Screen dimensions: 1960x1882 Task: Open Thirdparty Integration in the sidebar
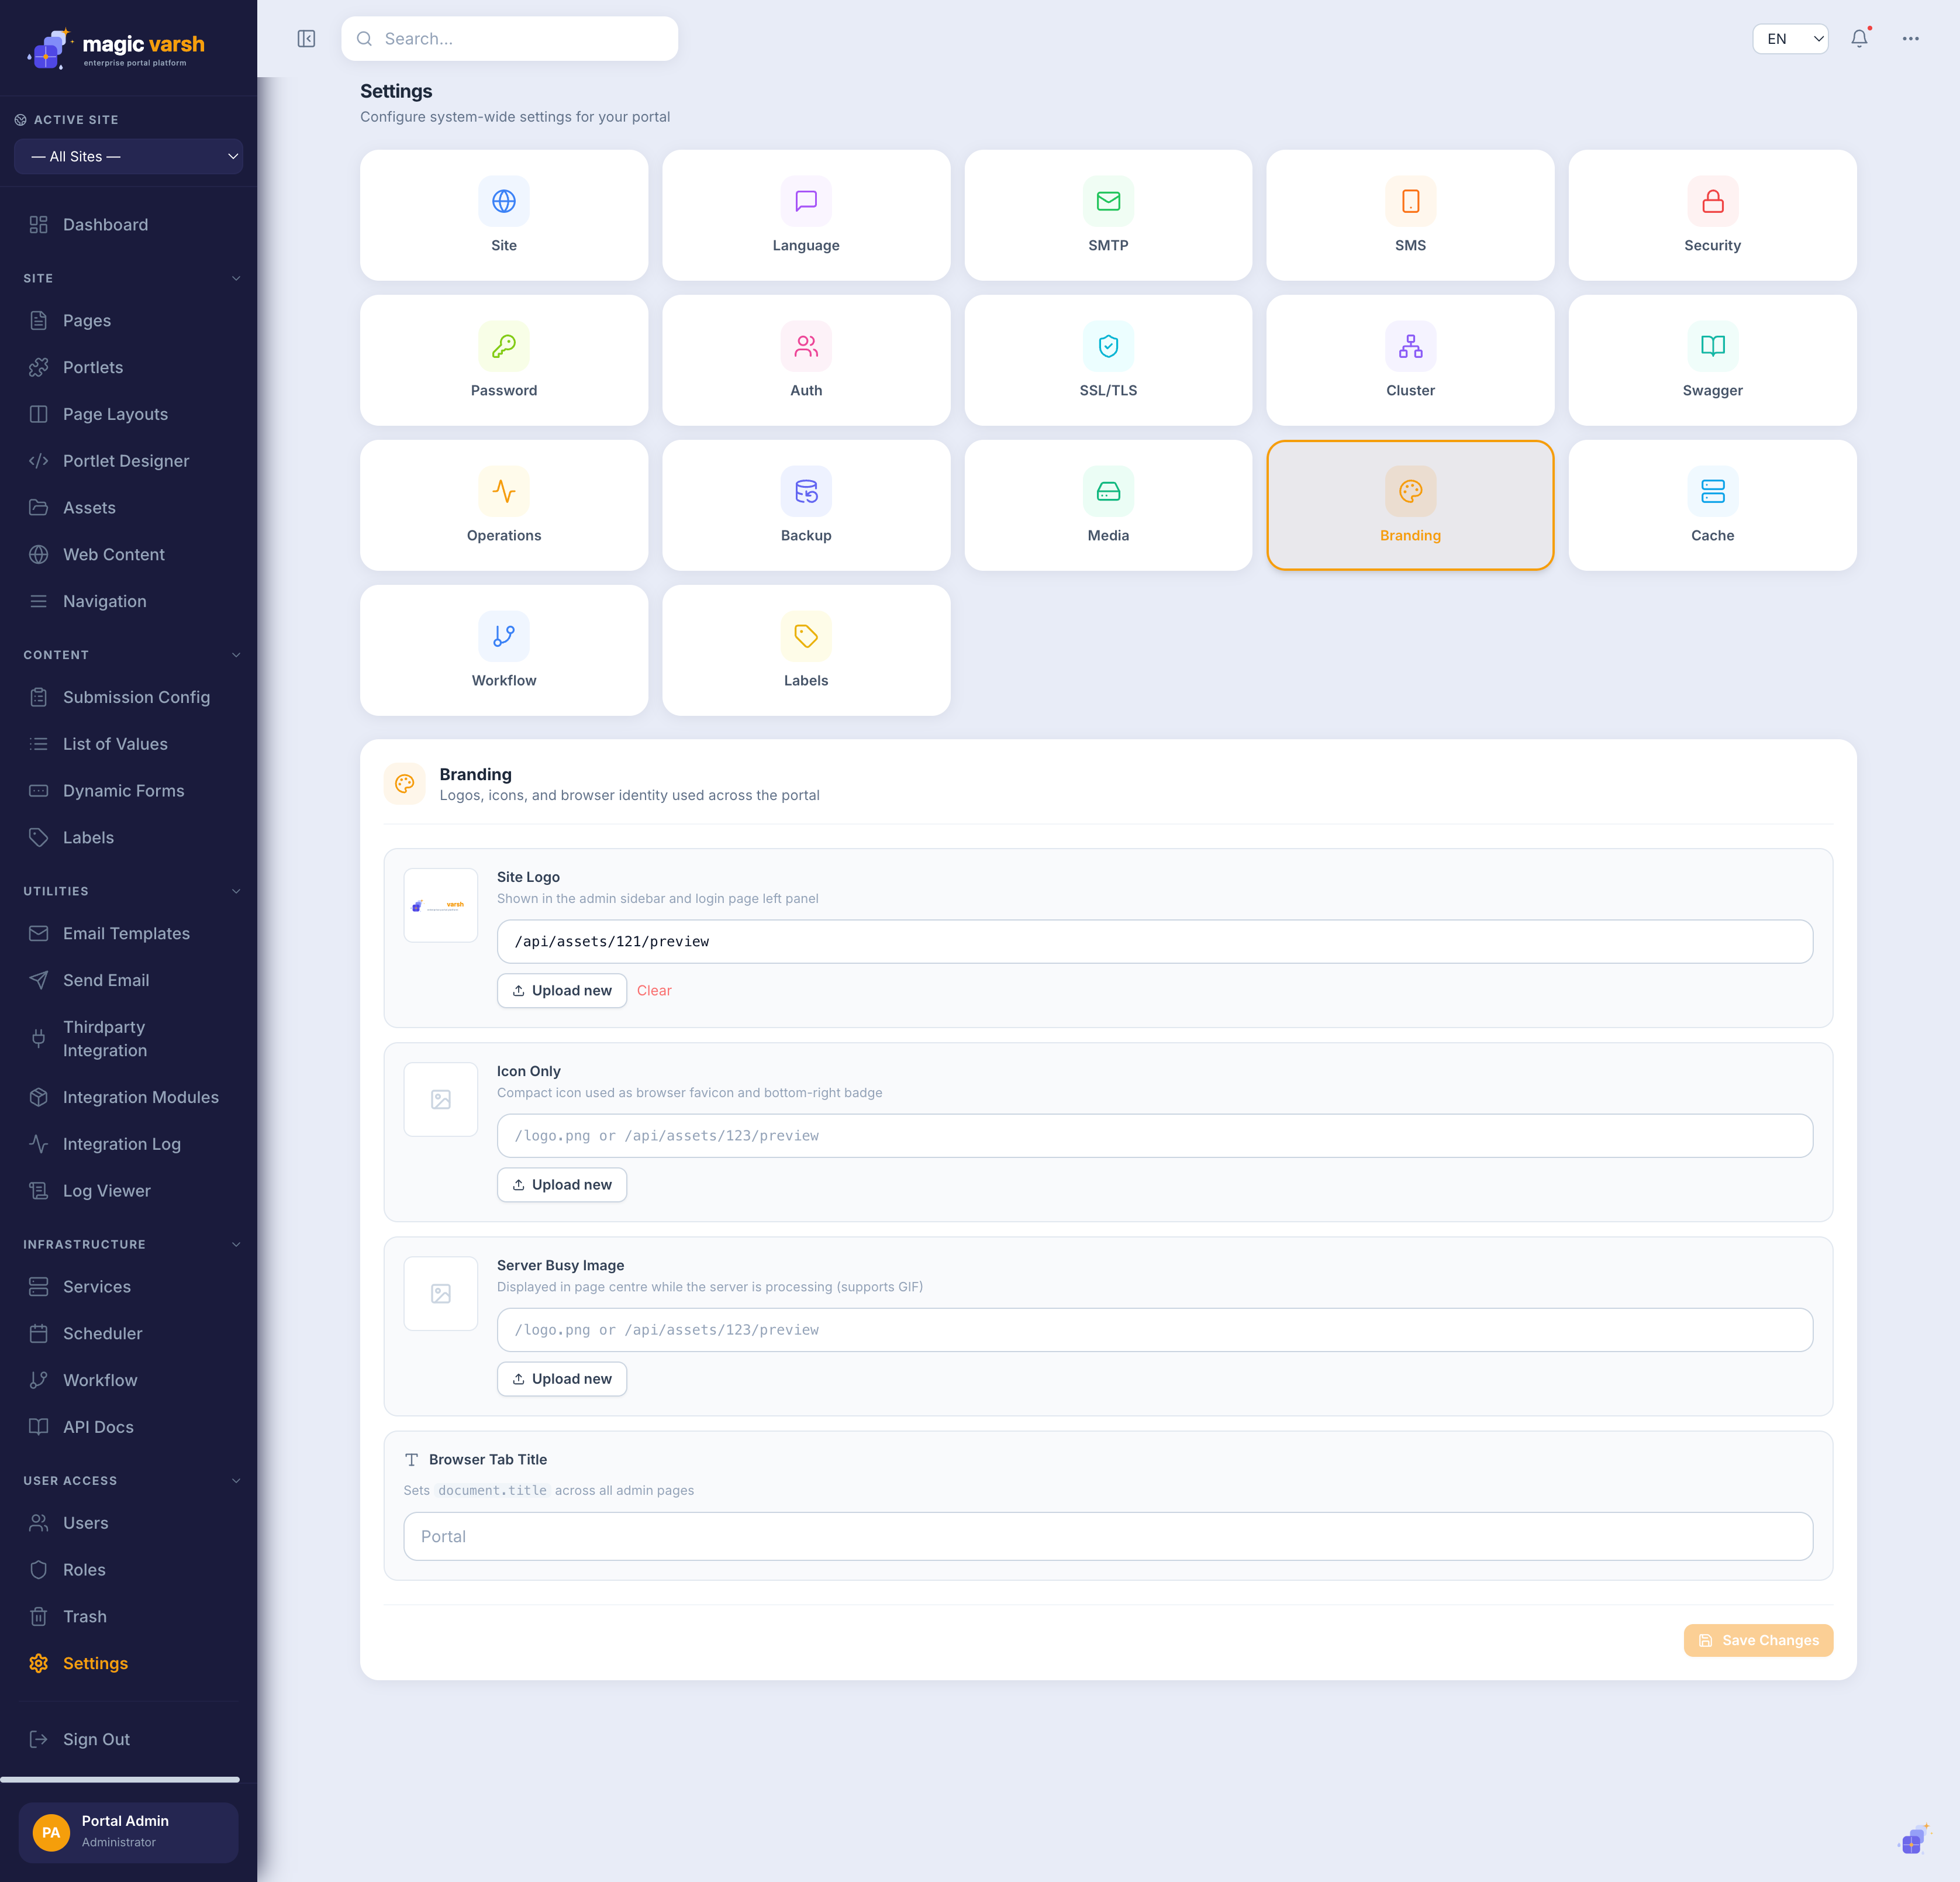pyautogui.click(x=128, y=1038)
